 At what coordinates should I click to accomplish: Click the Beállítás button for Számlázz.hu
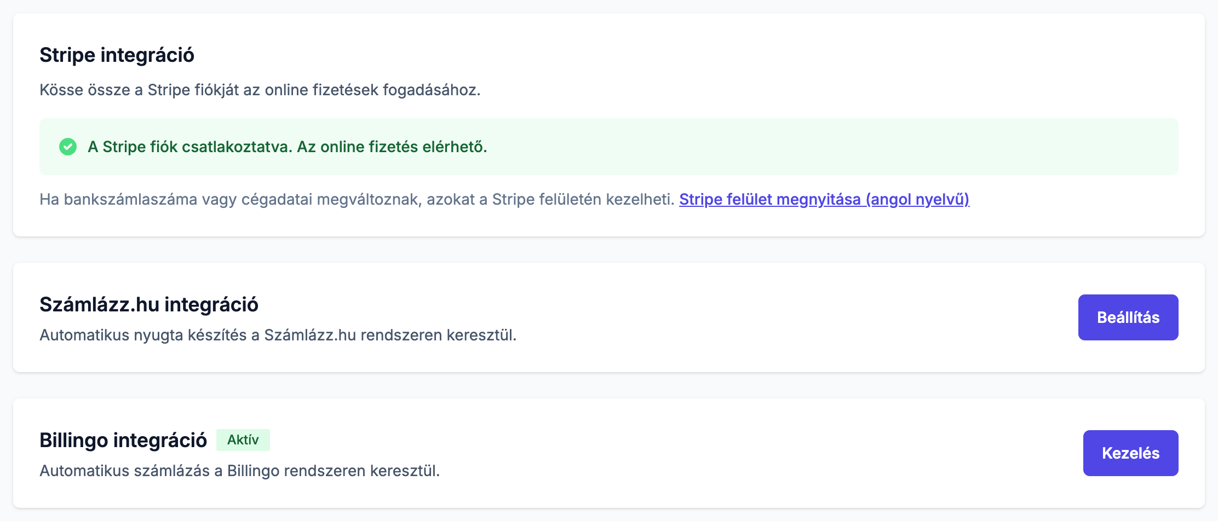pyautogui.click(x=1128, y=317)
